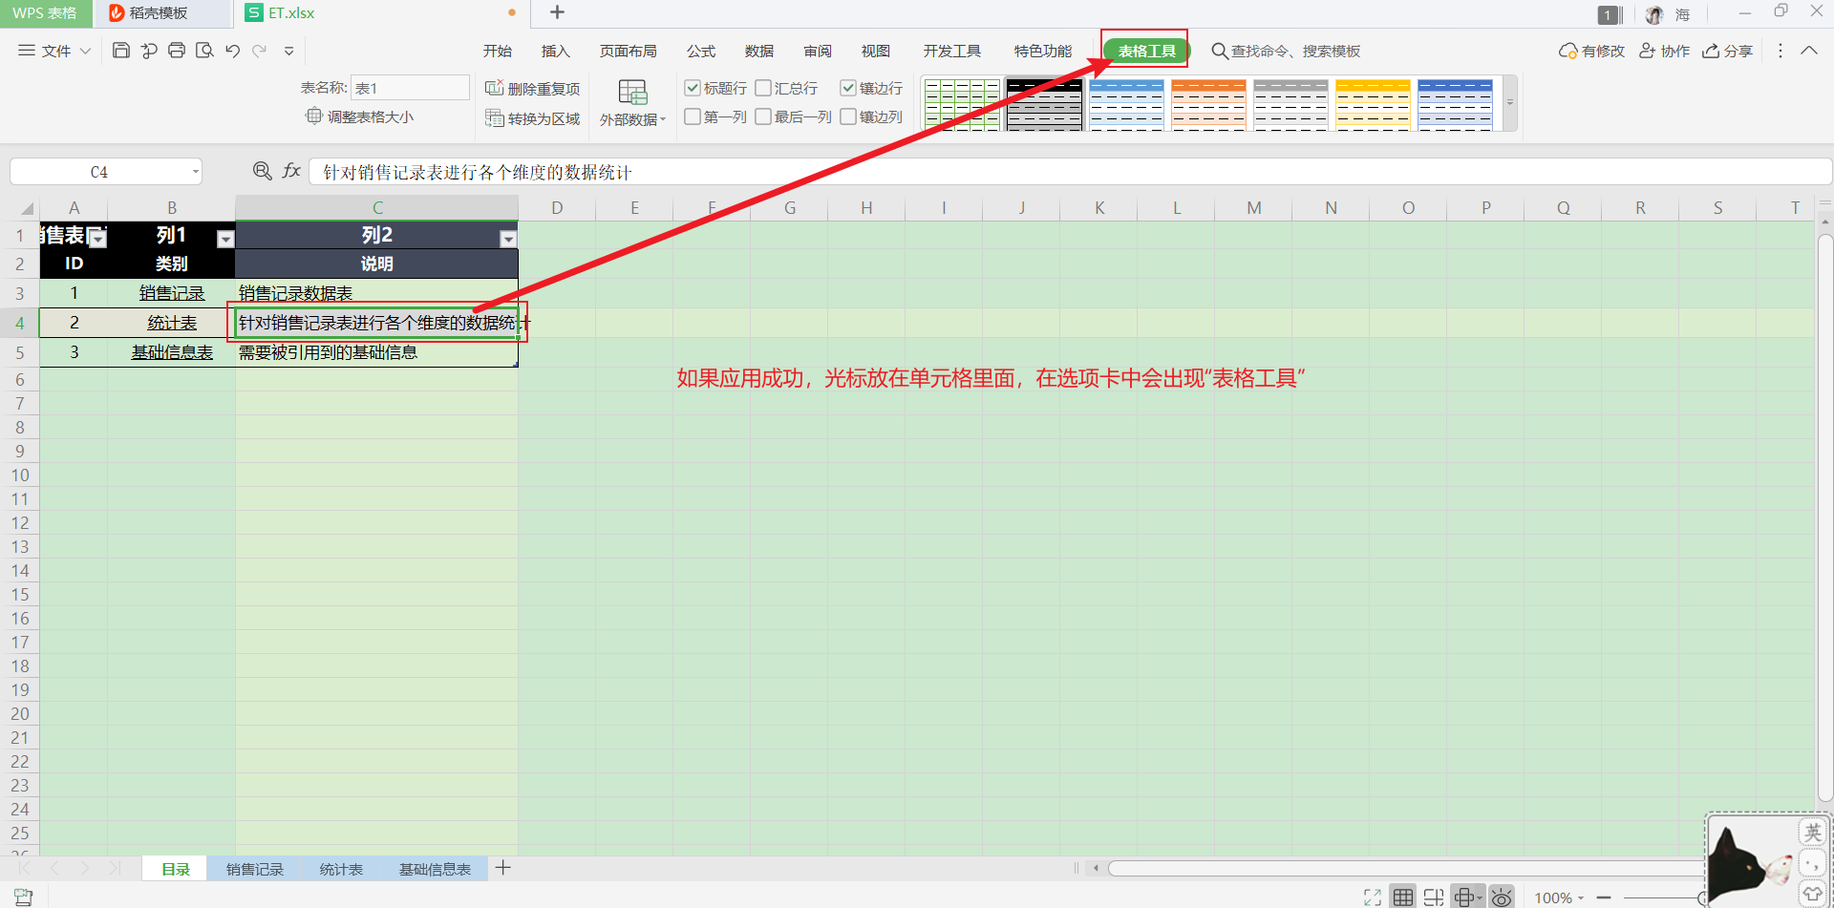1834x908 pixels.
Task: Enable the 汇总行 checkbox
Action: click(x=763, y=88)
